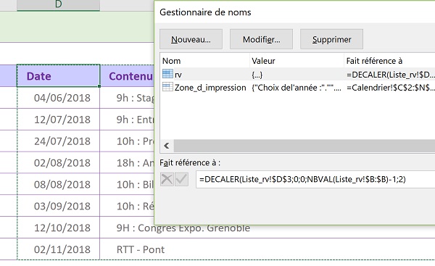Select cell with date 03/09/2018
The height and width of the screenshot is (266, 435).
58,206
